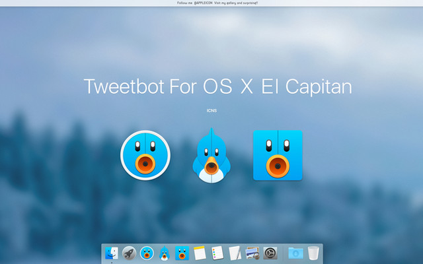Open System Preferences in dock
This screenshot has width=423, height=264.
click(270, 253)
